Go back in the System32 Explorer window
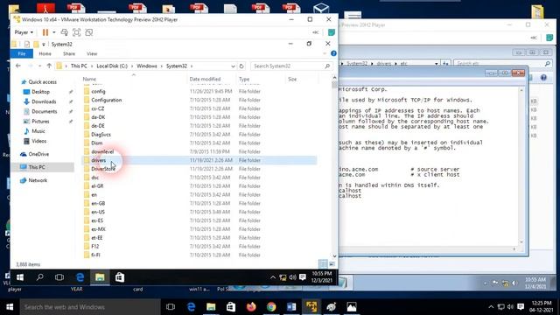The image size is (560, 315). pos(18,66)
